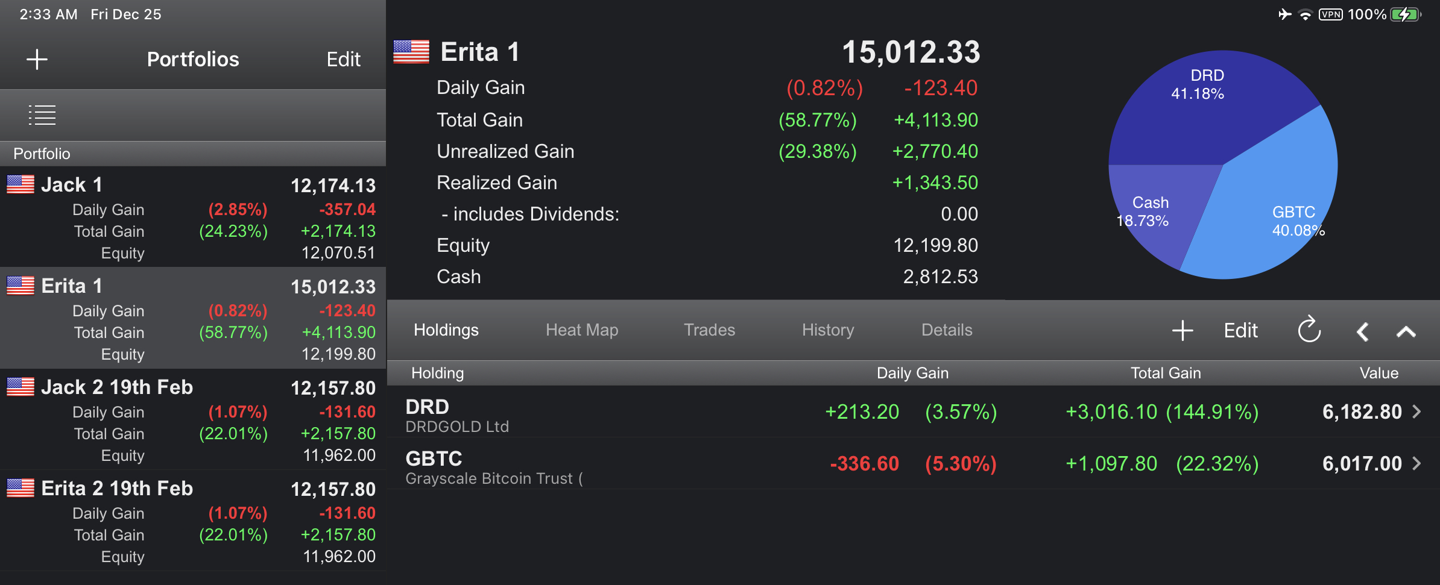Expand DRD holding details chevron

[x=1417, y=411]
